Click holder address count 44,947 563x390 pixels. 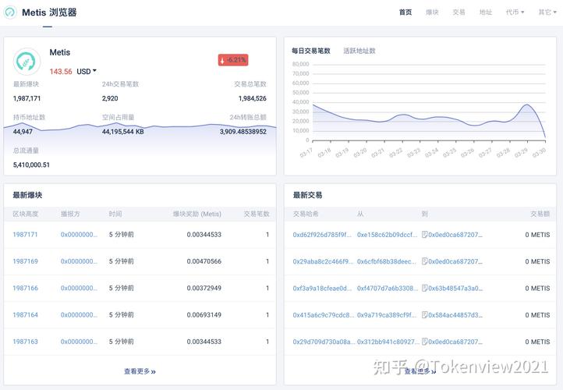[23, 132]
